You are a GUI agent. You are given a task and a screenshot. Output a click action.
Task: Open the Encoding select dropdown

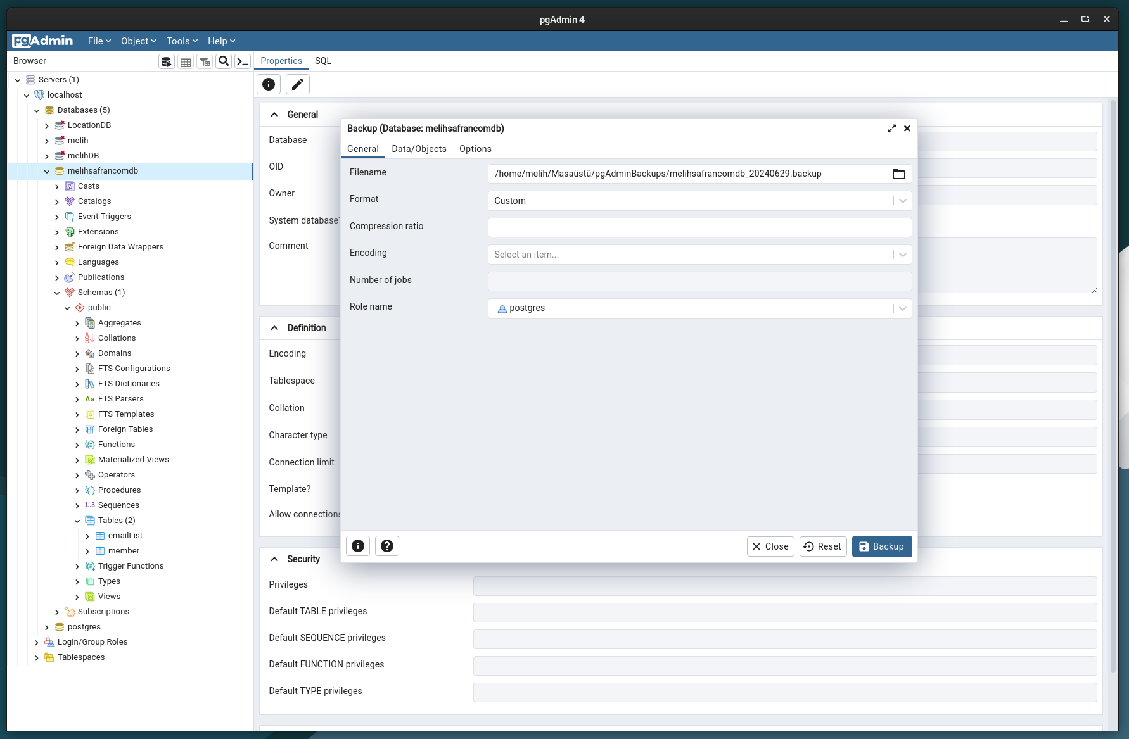pos(699,255)
